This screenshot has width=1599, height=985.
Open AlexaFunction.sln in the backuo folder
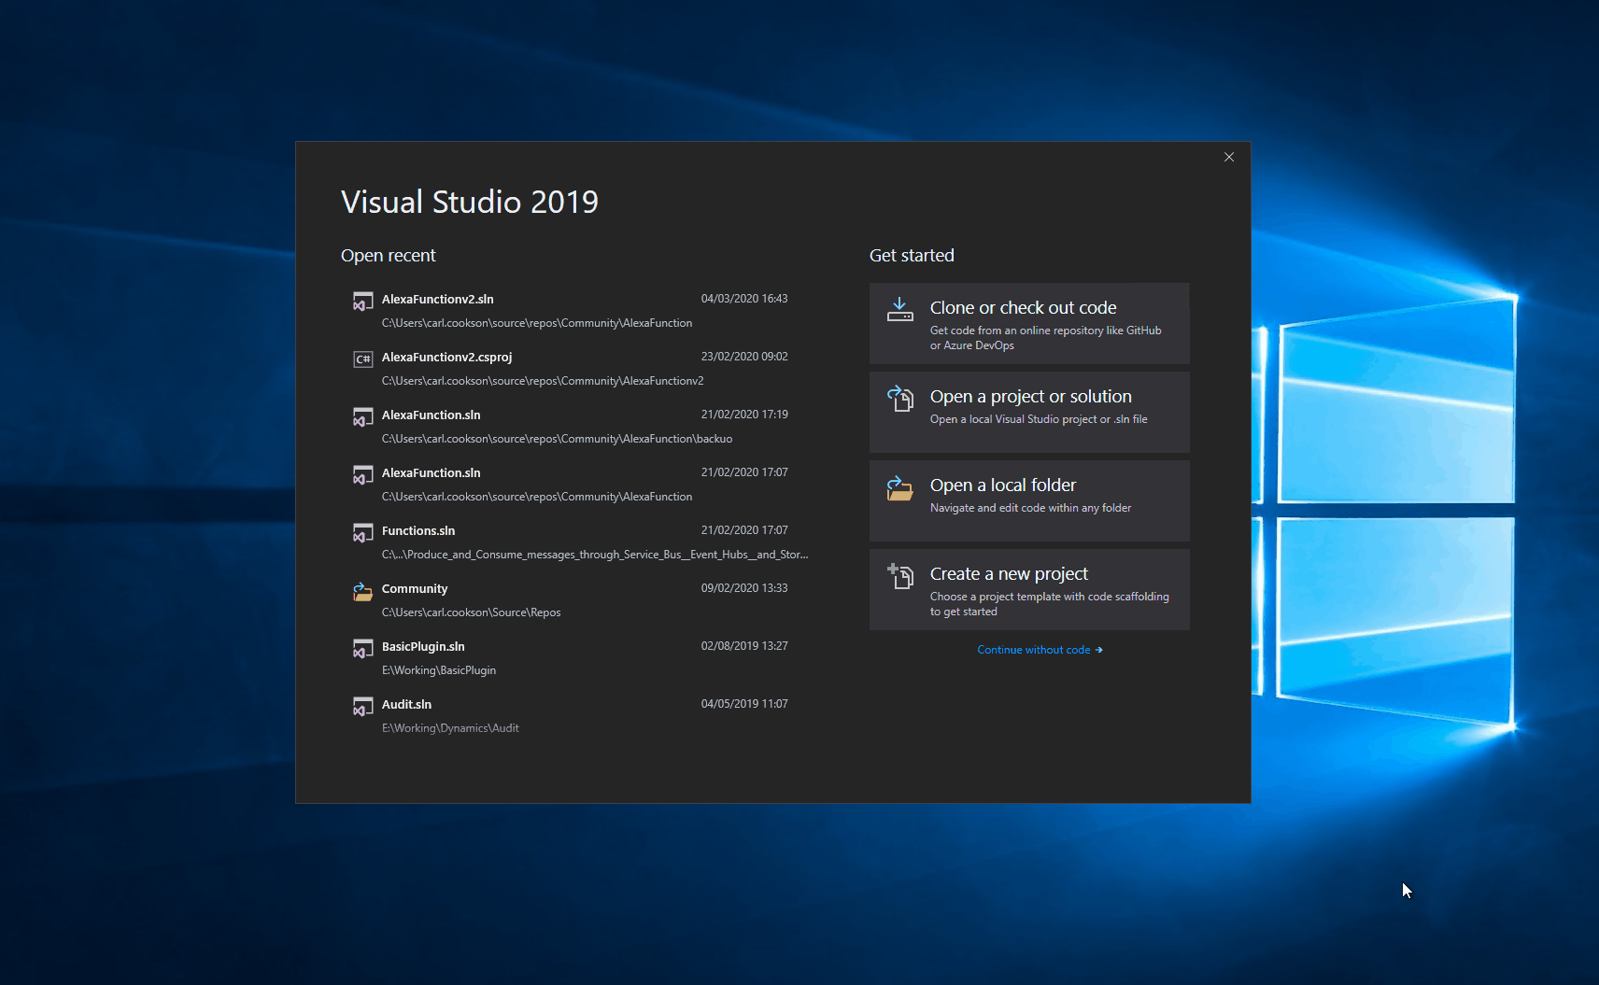(x=576, y=427)
